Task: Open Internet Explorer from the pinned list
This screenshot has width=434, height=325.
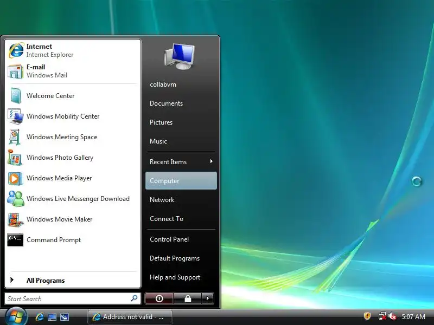Action: 73,50
